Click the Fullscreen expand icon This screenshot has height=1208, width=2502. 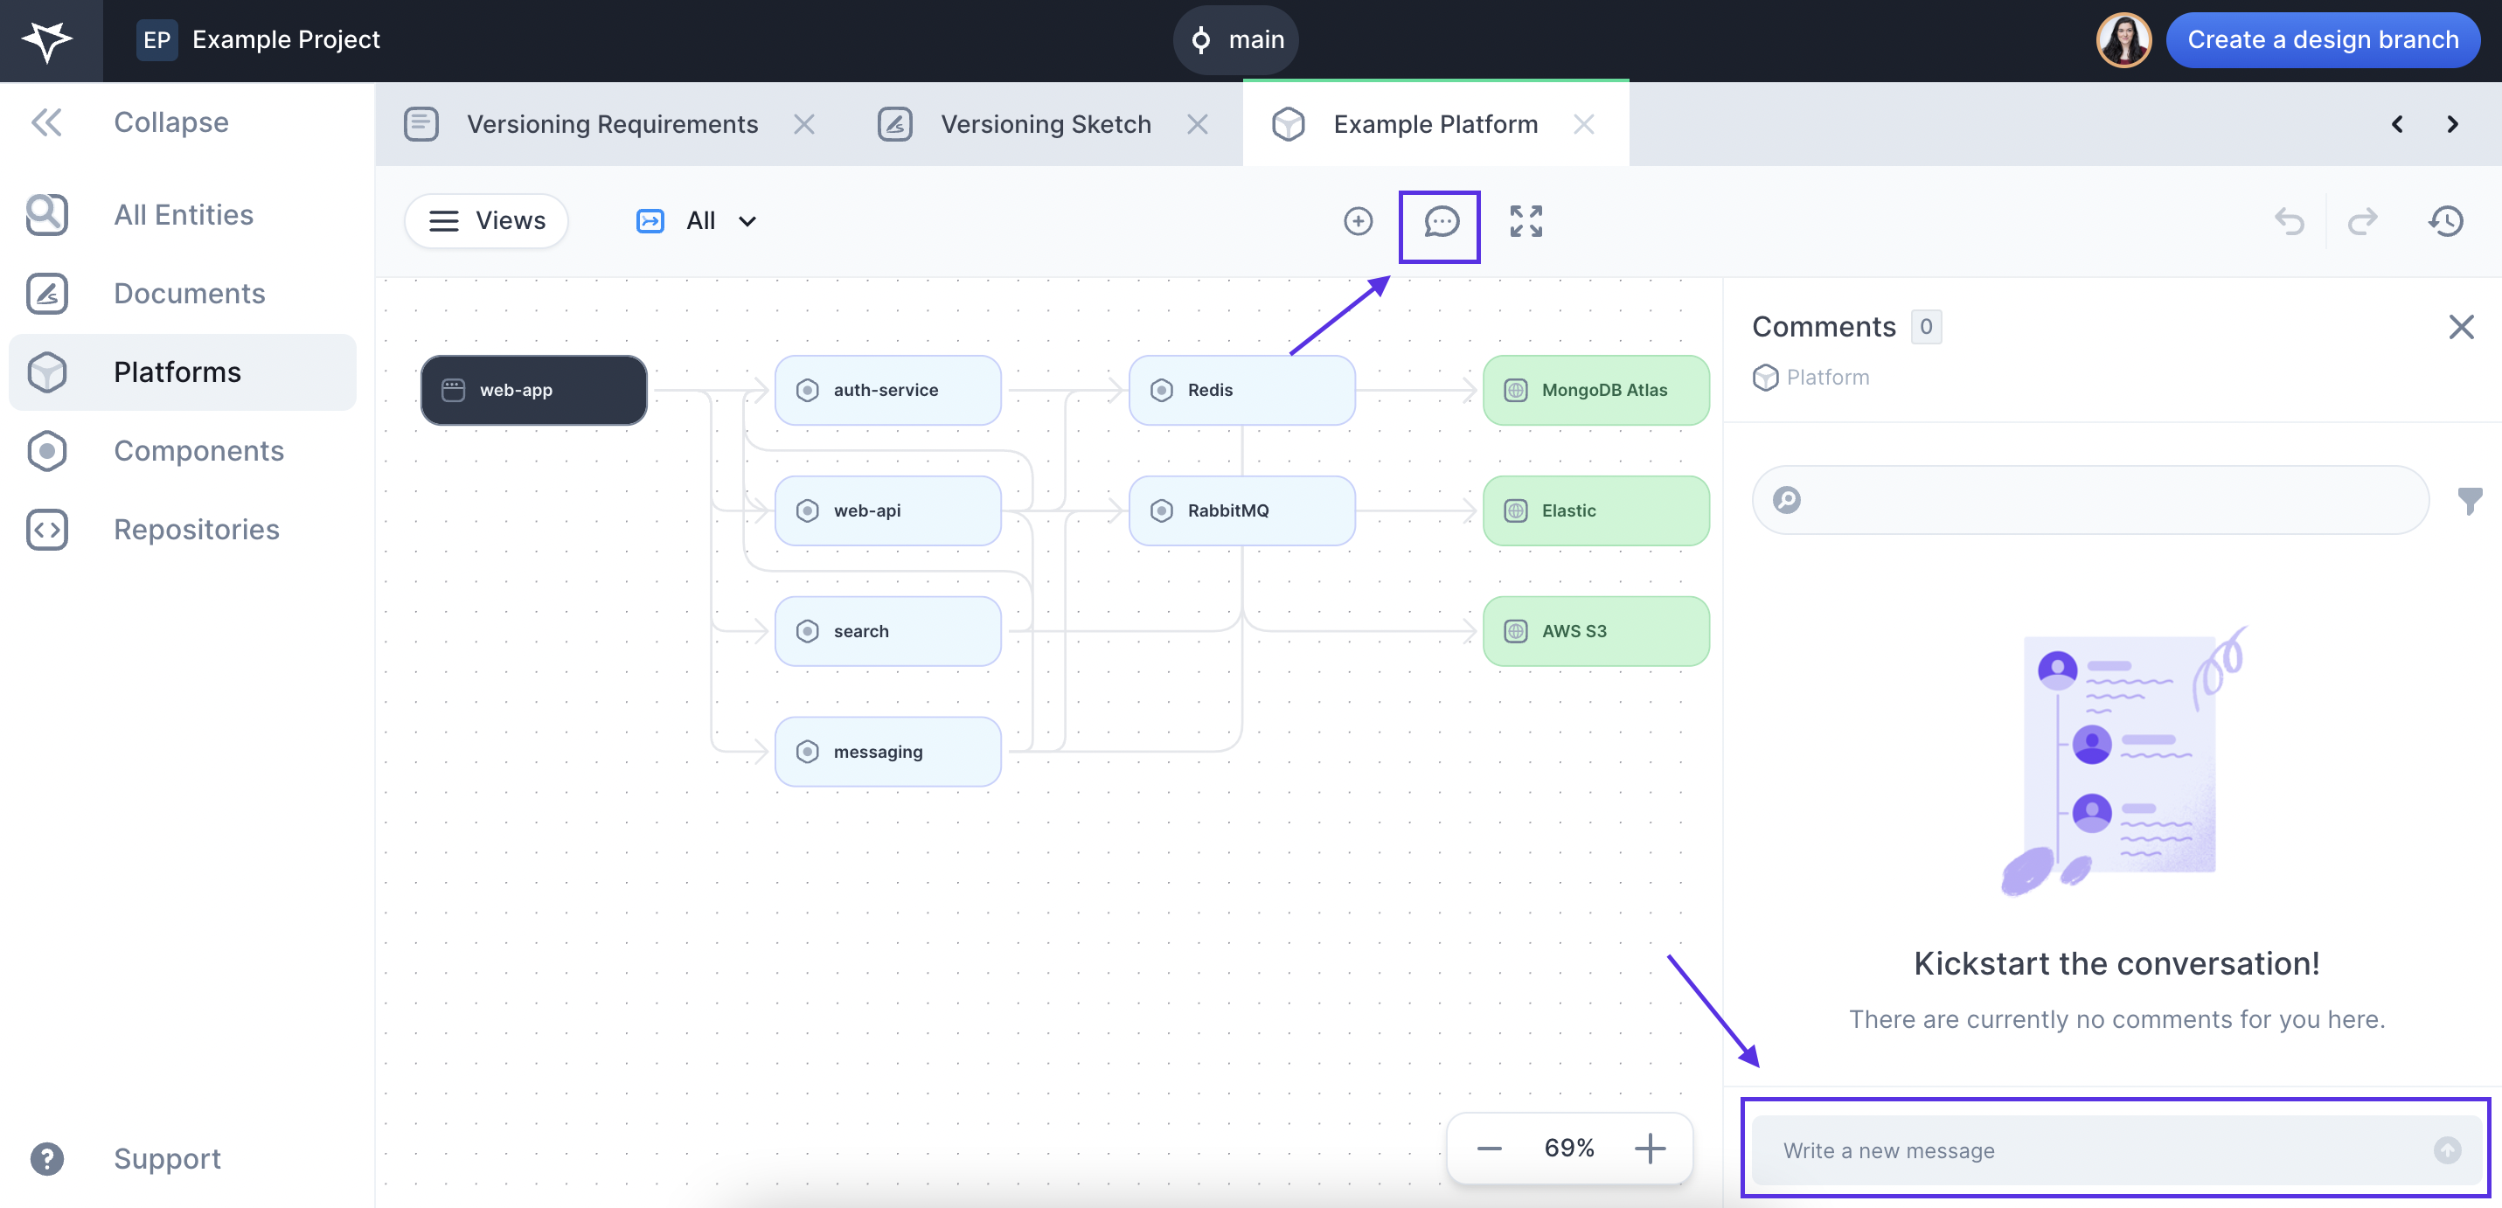point(1526,220)
